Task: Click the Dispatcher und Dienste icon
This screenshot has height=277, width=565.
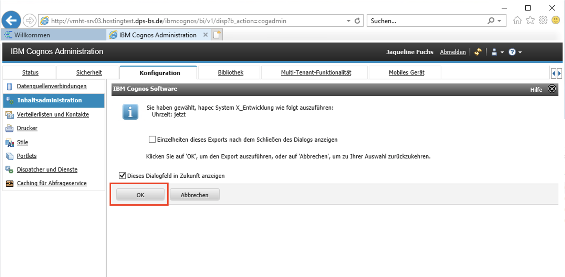Action: [10, 170]
